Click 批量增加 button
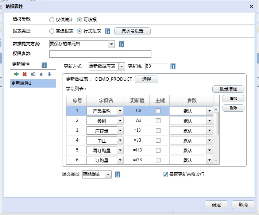This screenshot has height=215, width=259. point(228,89)
